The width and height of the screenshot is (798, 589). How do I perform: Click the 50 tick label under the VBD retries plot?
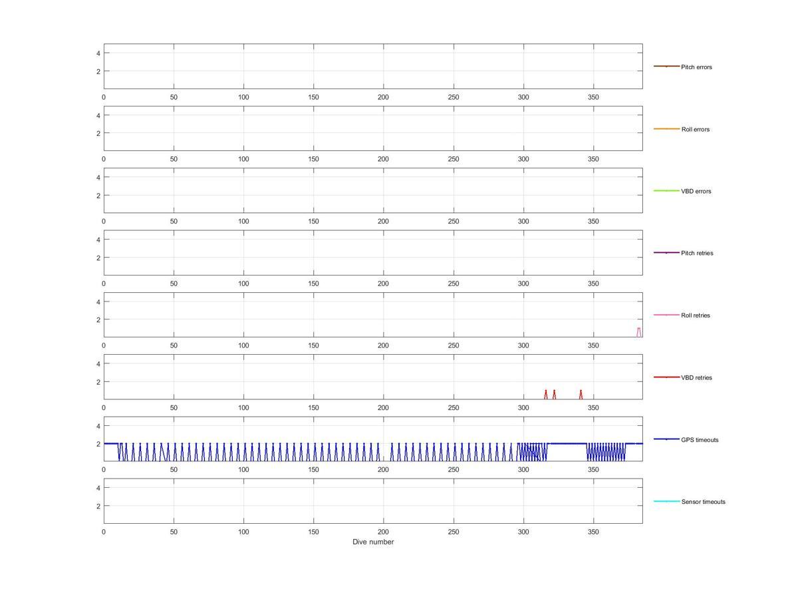click(x=174, y=408)
